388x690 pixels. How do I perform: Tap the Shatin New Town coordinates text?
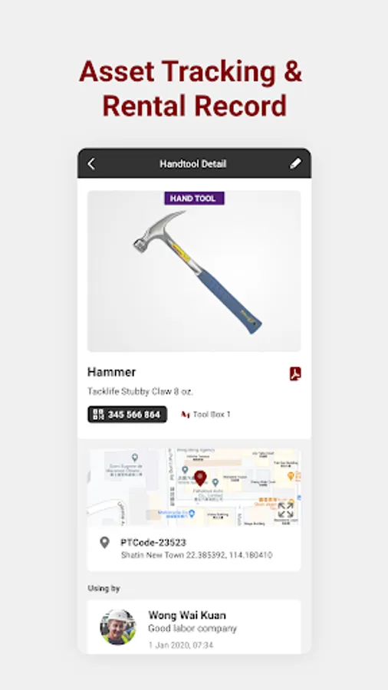(x=196, y=555)
